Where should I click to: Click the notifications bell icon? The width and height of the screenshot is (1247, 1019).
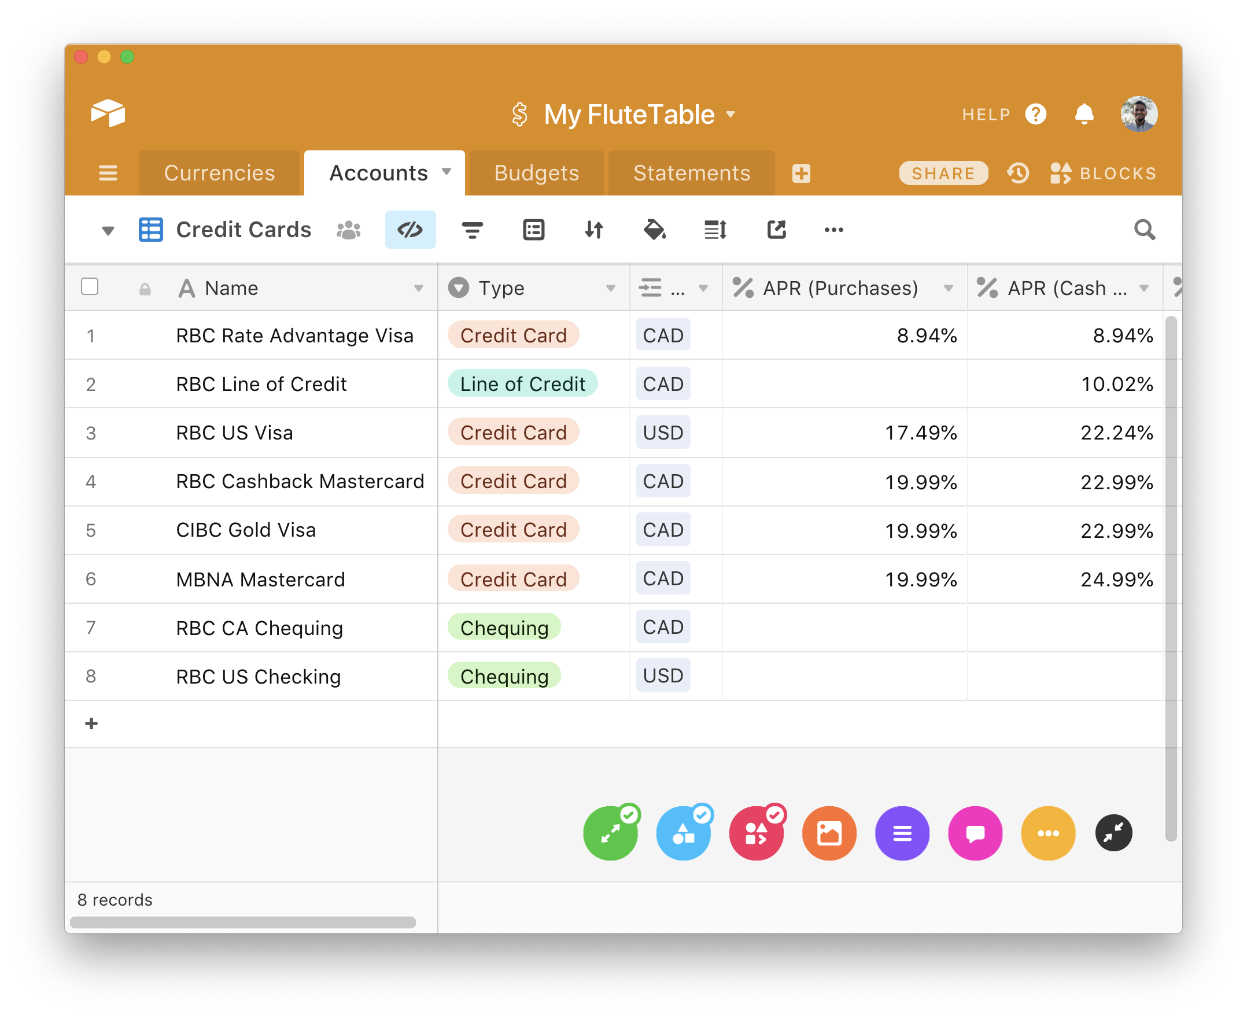click(1084, 114)
